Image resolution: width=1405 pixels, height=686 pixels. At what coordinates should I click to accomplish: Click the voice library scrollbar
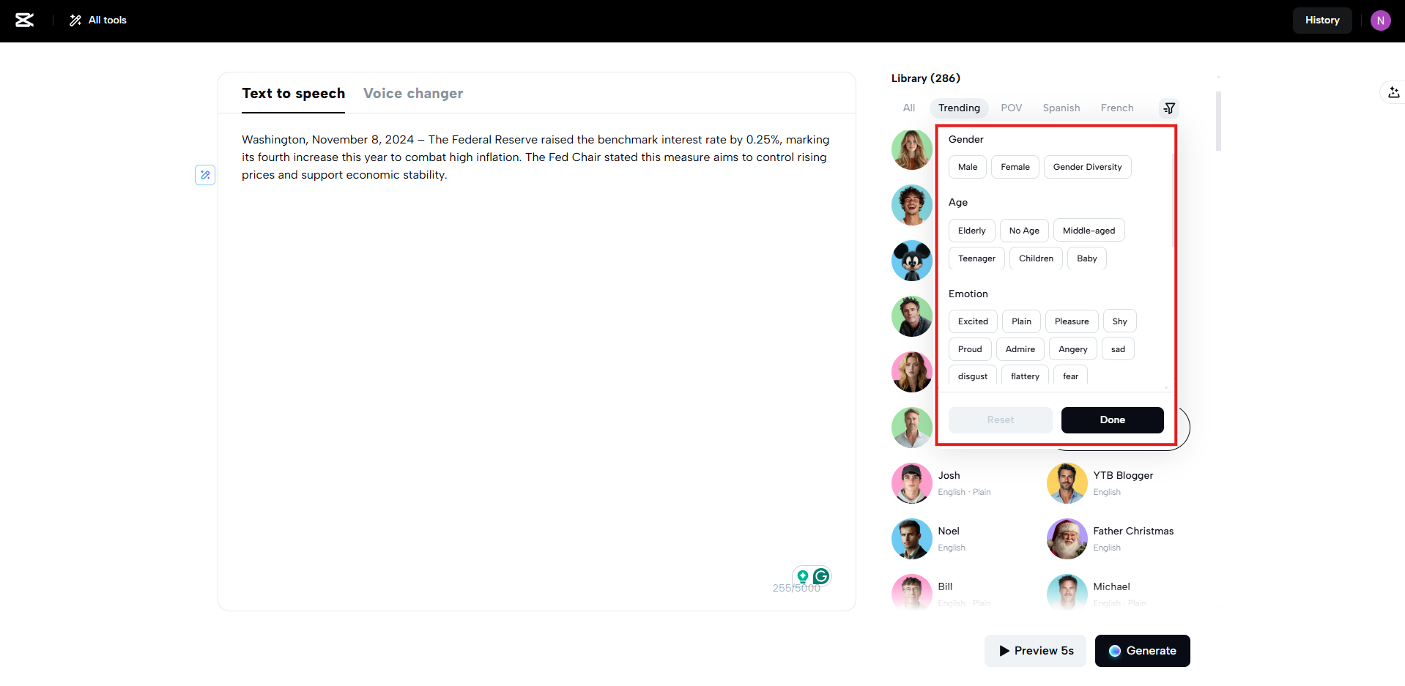pos(1218,121)
